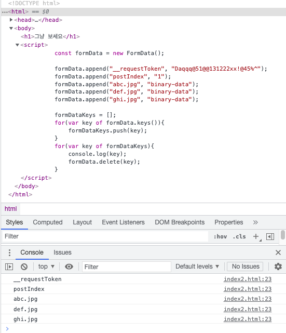Click the formData.delete(key) code line
The width and height of the screenshot is (286, 333).
point(104,162)
